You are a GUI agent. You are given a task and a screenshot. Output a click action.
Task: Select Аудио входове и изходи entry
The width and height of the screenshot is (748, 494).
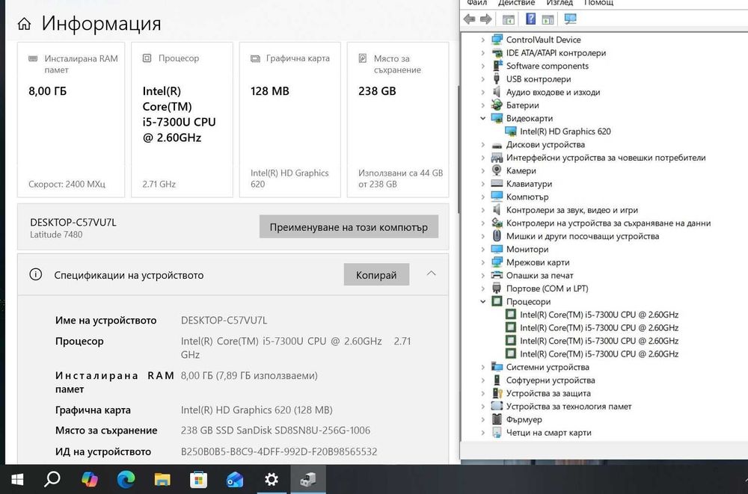click(553, 92)
